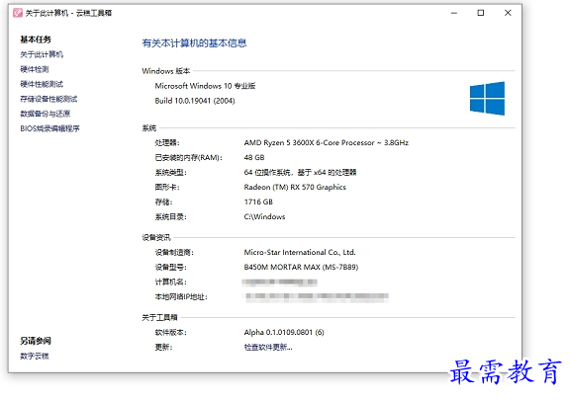Click the app icon in title bar
Viewport: 570px width, 403px height.
pyautogui.click(x=18, y=13)
